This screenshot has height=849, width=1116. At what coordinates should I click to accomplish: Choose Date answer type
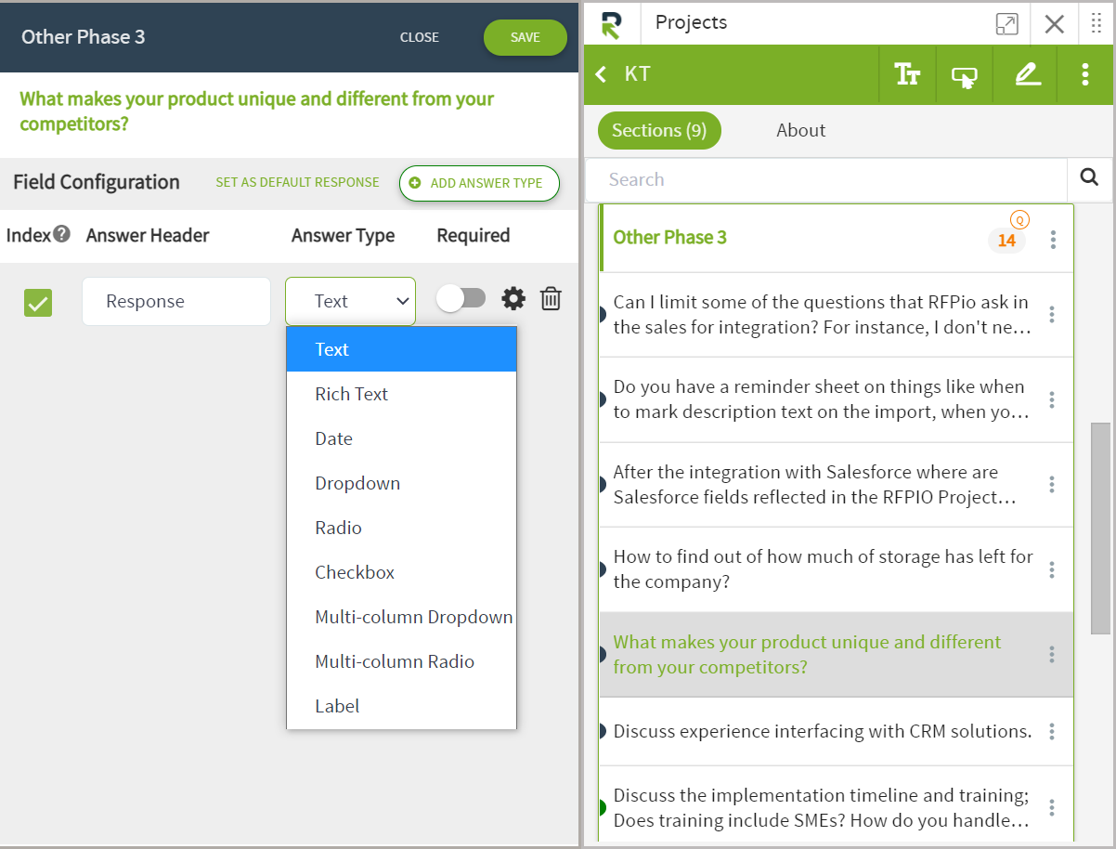coord(401,438)
